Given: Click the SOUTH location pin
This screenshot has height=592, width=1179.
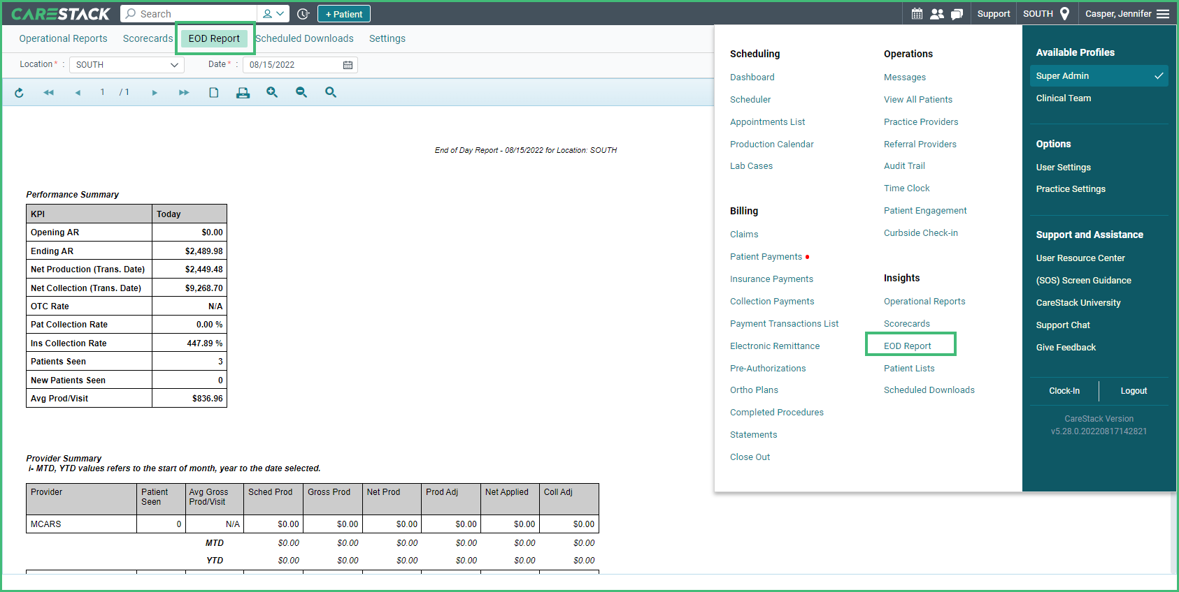Looking at the screenshot, I should 1064,13.
